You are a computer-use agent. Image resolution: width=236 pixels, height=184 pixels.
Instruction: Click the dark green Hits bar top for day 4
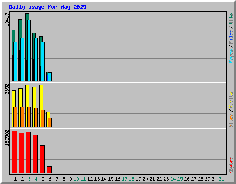34,35
